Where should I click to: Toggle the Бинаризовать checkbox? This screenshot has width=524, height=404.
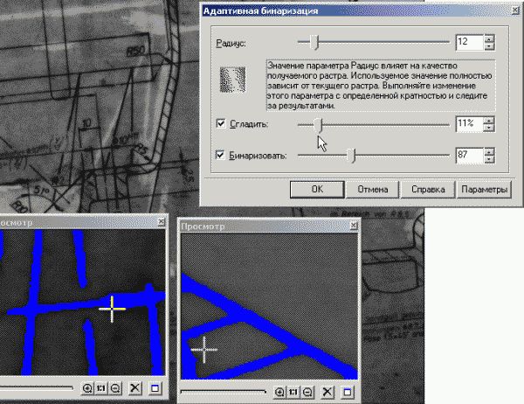(220, 155)
